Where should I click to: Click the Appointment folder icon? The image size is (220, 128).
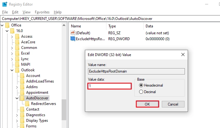(x=22, y=92)
